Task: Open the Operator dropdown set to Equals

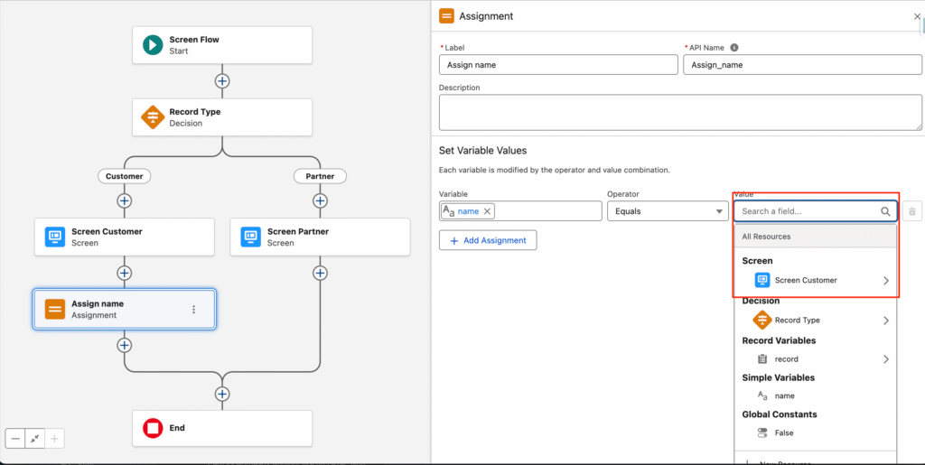Action: coord(668,211)
